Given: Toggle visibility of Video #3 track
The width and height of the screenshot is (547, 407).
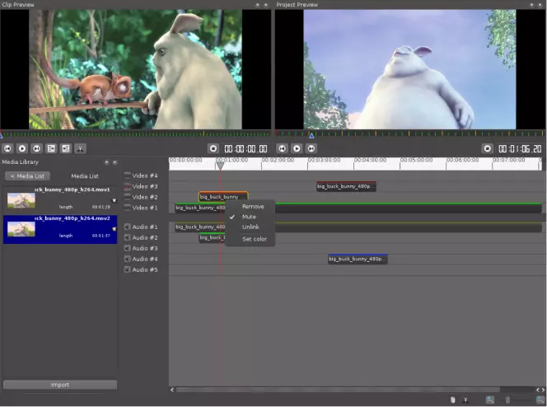Looking at the screenshot, I should click(x=128, y=186).
